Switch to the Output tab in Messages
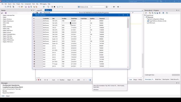 click(x=8, y=96)
